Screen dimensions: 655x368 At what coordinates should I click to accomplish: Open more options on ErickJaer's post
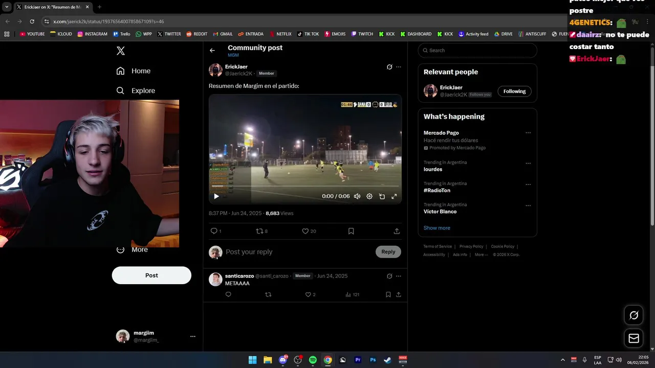point(399,67)
